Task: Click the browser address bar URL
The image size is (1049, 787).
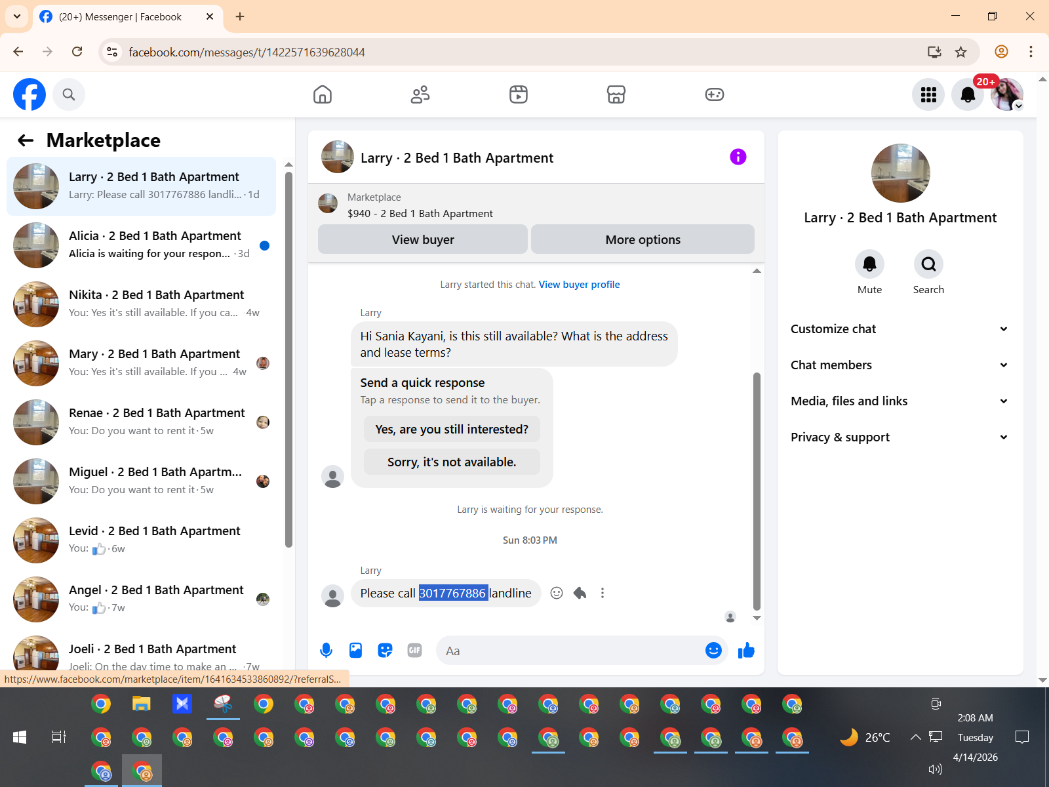Action: (x=247, y=52)
